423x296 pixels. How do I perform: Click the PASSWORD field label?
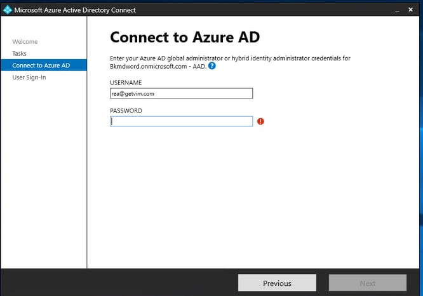(x=126, y=111)
